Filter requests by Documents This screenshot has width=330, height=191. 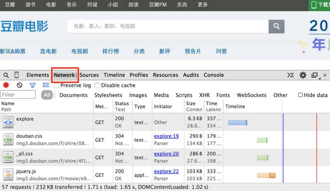(x=73, y=95)
